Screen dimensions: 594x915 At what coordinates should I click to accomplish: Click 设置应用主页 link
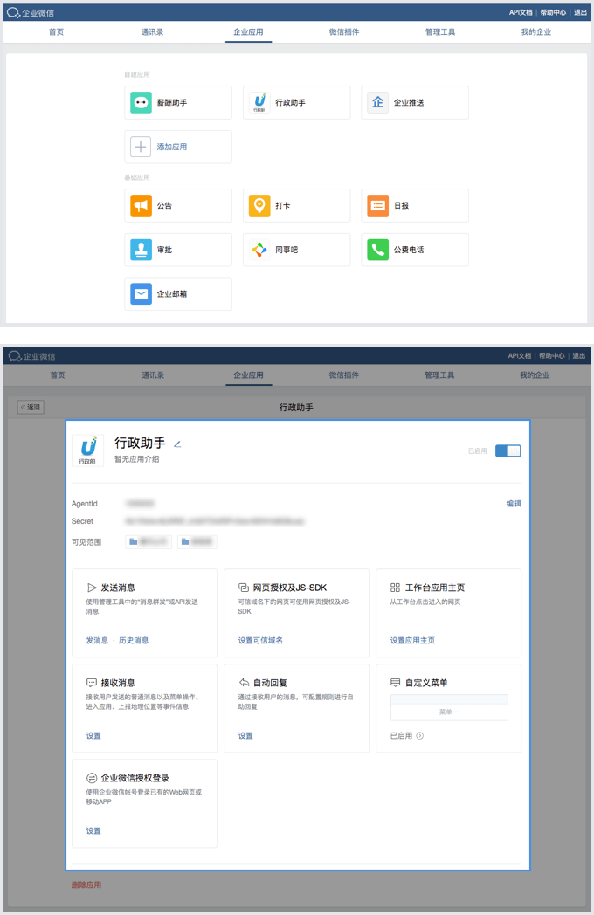[x=412, y=641]
